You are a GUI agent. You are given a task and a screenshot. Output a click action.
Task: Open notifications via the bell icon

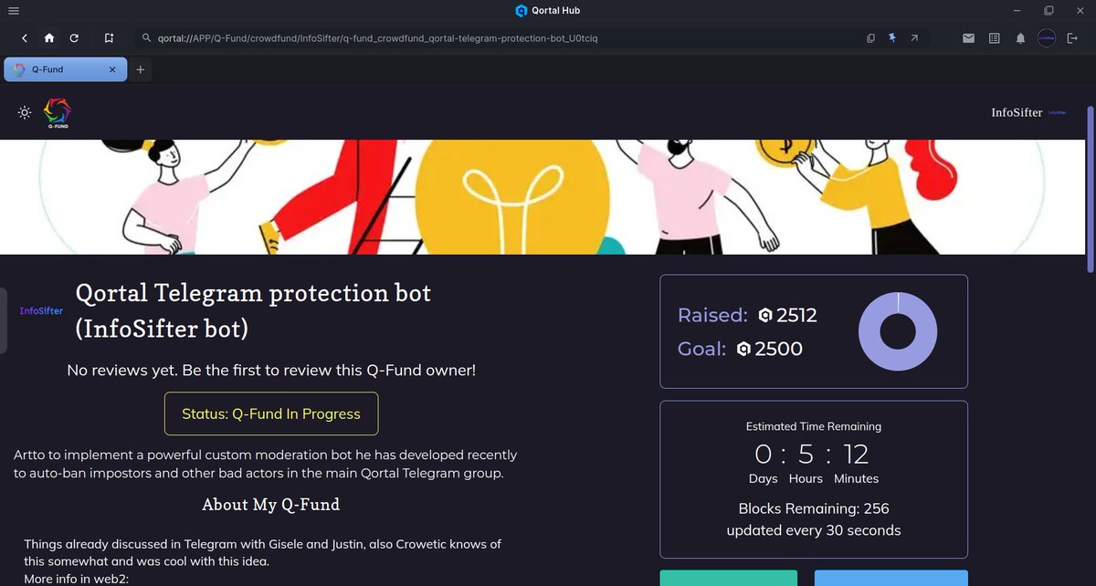[x=1021, y=38]
